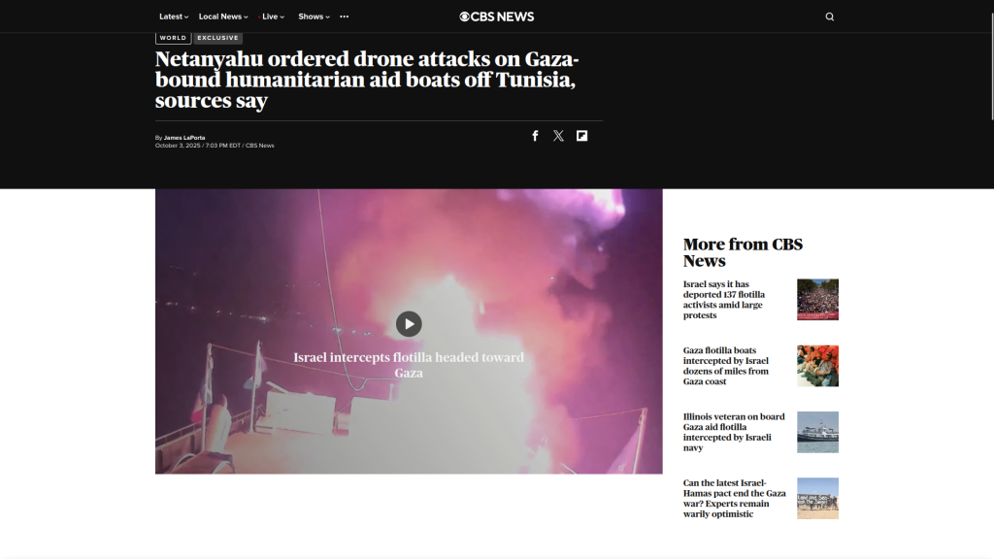Screen dimensions: 994x559
Task: Open James LaPorta author link
Action: 184,138
